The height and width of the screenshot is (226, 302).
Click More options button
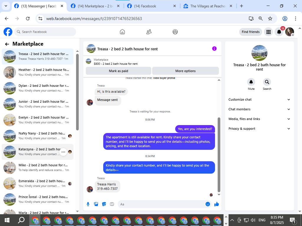(x=185, y=71)
